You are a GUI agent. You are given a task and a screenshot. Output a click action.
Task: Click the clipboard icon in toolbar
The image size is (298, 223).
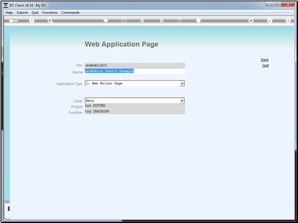[198, 20]
